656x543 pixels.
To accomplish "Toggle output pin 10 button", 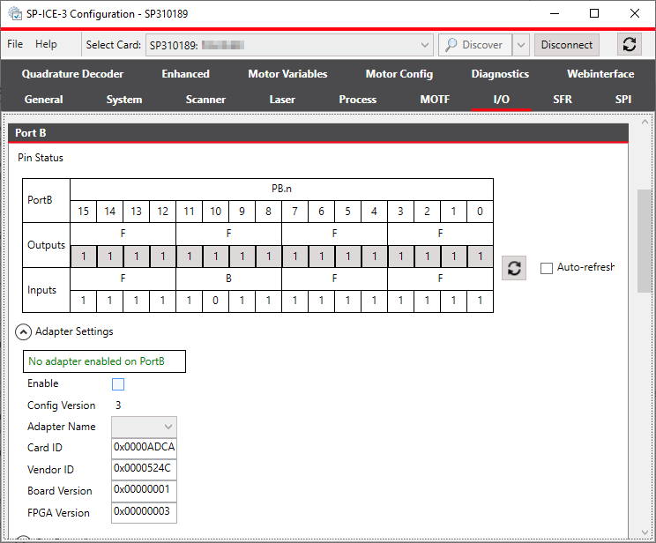I will click(x=215, y=256).
